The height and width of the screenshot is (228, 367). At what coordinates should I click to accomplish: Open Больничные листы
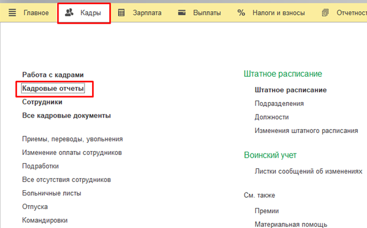tap(52, 193)
